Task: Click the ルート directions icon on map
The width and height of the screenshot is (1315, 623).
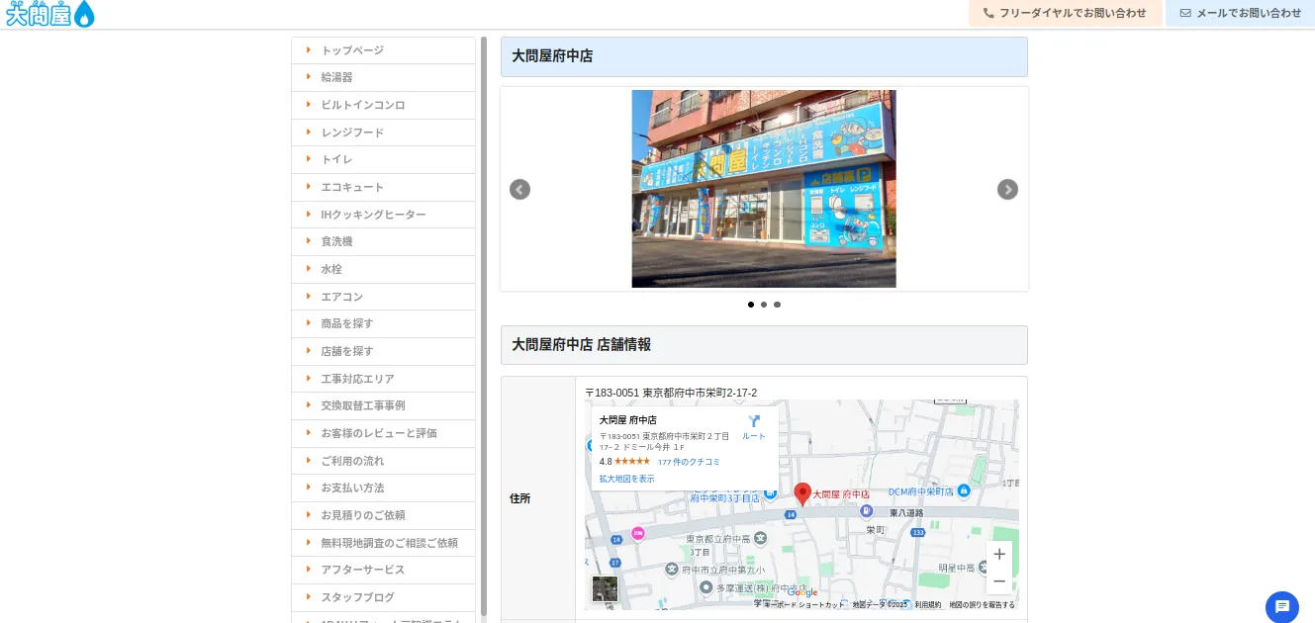Action: (x=754, y=427)
